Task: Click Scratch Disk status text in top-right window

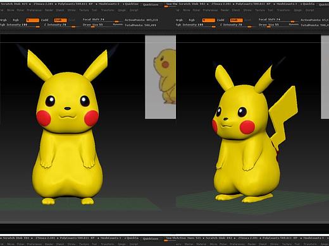Action: [192, 4]
